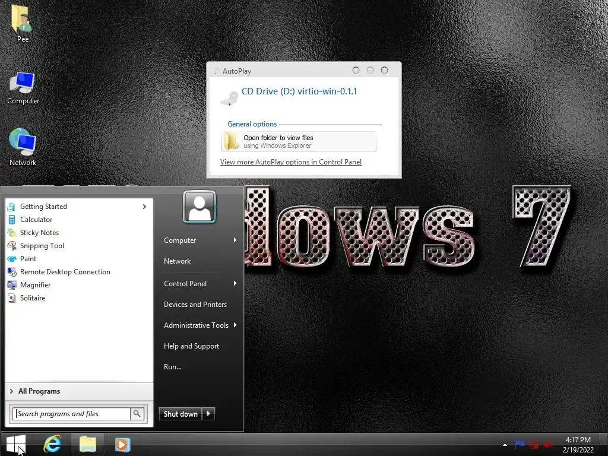
Task: Click the AutoPlay window title bar text
Action: 237,71
